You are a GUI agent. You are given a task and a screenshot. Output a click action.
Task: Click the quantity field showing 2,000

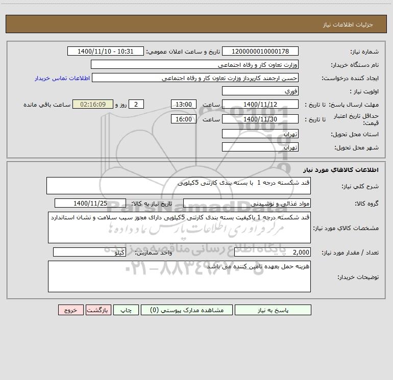(273, 252)
